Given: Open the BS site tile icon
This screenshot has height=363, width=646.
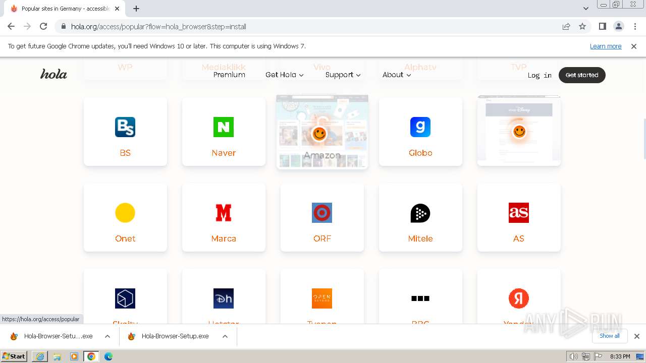Looking at the screenshot, I should pos(125,127).
